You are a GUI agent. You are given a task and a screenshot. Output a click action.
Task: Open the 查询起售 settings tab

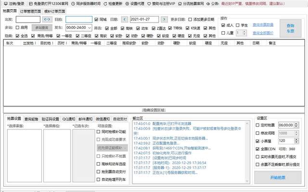[x=31, y=119]
